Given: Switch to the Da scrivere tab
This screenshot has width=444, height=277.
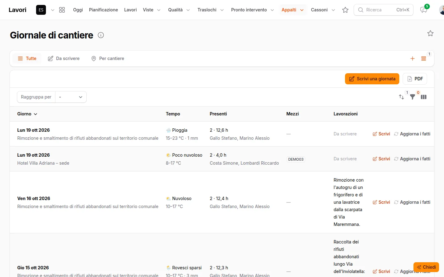Looking at the screenshot, I should [64, 58].
